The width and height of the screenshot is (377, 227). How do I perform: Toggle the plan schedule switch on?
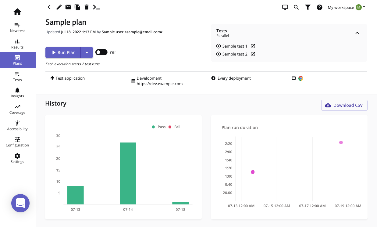point(101,52)
